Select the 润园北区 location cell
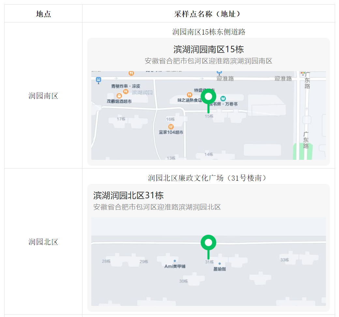The height and width of the screenshot is (317, 339). click(x=43, y=242)
